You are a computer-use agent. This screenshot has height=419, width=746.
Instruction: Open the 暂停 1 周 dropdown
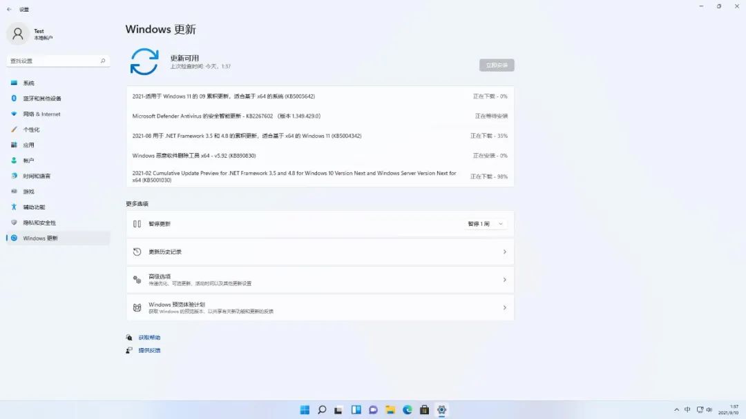pyautogui.click(x=486, y=223)
